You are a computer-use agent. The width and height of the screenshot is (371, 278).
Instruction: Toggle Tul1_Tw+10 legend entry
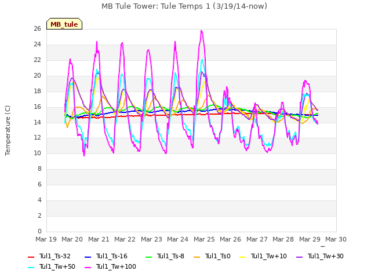coord(263,256)
